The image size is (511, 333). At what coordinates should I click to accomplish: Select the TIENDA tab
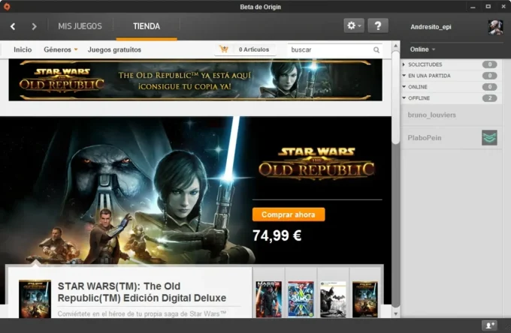coord(147,26)
